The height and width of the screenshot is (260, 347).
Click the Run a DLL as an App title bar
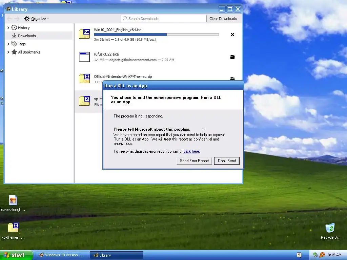click(173, 86)
